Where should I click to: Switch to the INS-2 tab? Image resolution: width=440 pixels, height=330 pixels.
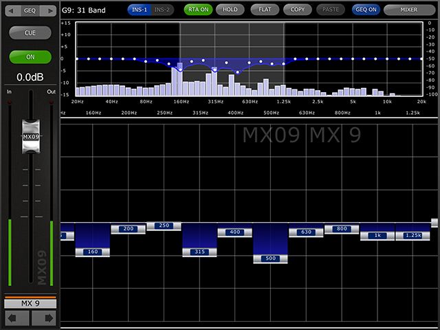(x=163, y=10)
